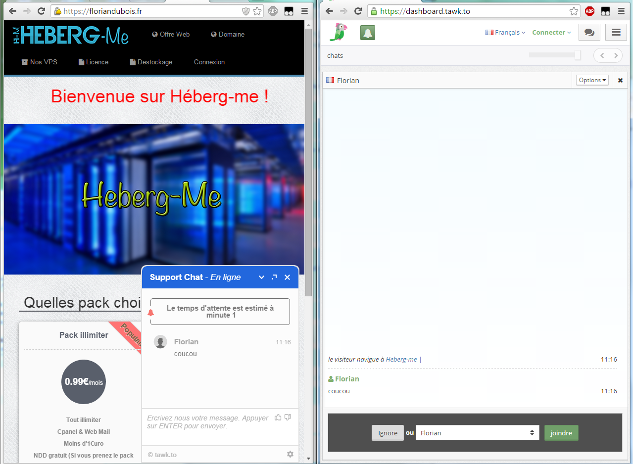This screenshot has height=464, width=633.
Task: Click the HEBERG-Me site logo
Action: point(70,35)
